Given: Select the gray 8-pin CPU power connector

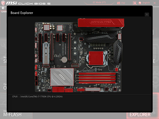Looking at the screenshot, I should coord(120,36).
